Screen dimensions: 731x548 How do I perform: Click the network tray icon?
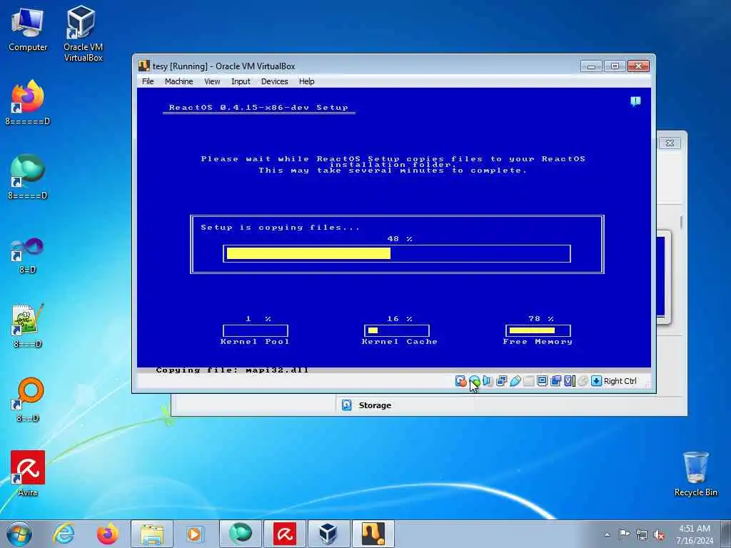click(642, 534)
